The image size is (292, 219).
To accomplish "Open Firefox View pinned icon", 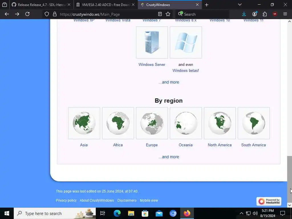I will coord(5,5).
